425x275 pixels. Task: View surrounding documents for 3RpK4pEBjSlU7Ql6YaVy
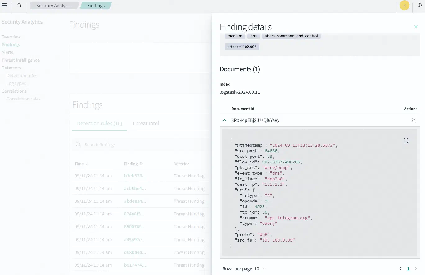pyautogui.click(x=413, y=120)
